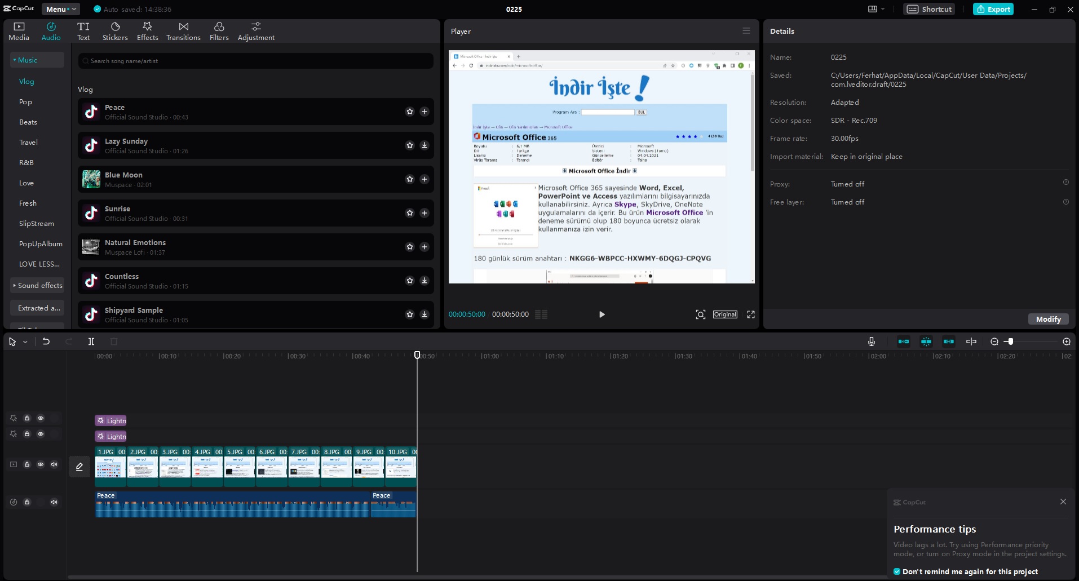This screenshot has height=581, width=1079.
Task: Open the Shortcut panel
Action: [929, 9]
